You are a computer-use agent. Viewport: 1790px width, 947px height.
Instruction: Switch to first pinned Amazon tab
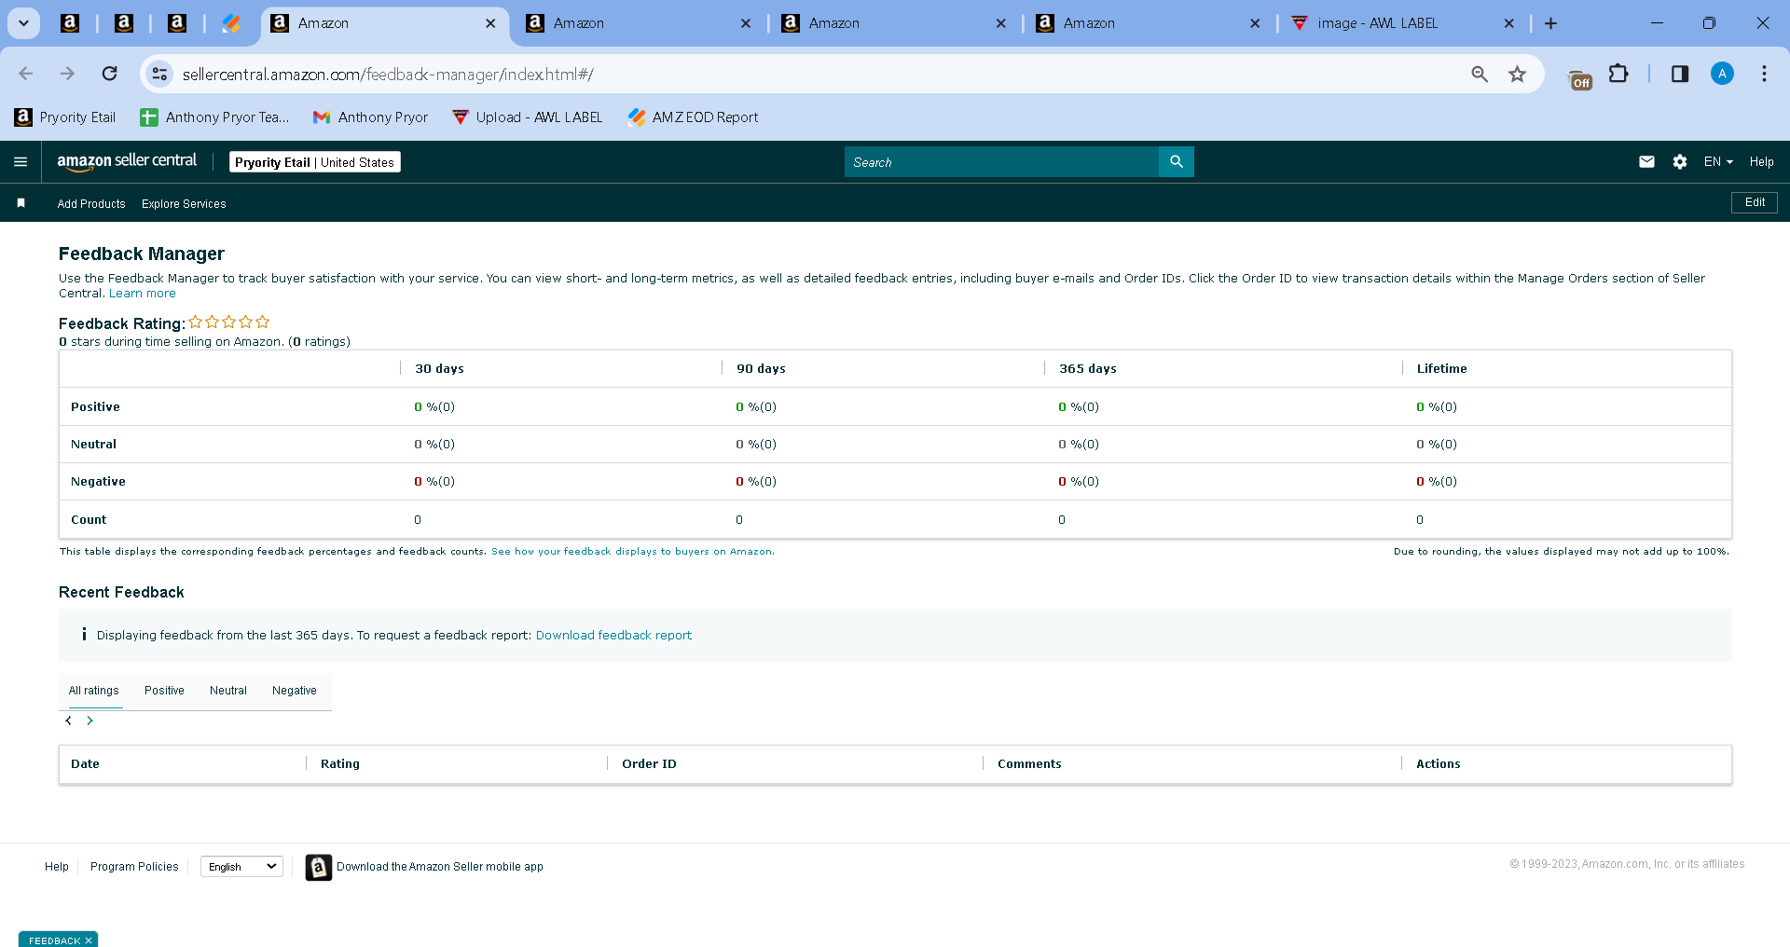coord(70,23)
